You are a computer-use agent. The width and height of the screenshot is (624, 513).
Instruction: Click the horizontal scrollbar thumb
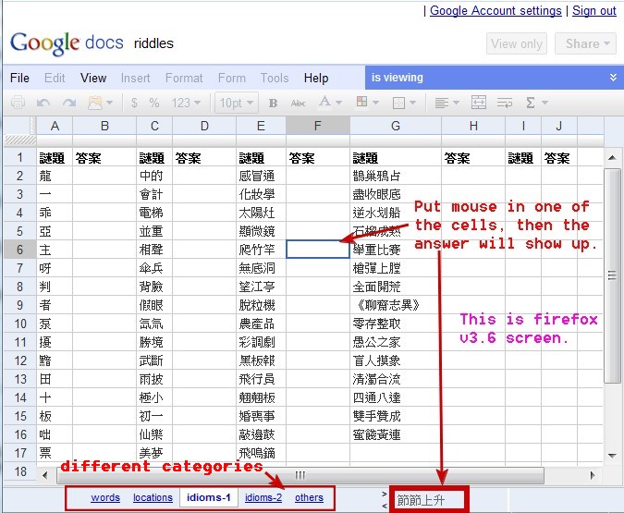point(300,475)
